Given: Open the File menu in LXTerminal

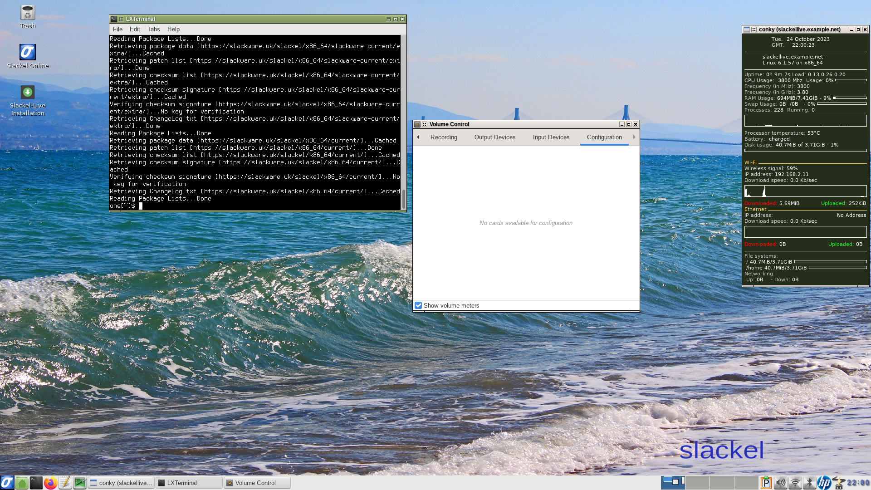Looking at the screenshot, I should point(117,29).
